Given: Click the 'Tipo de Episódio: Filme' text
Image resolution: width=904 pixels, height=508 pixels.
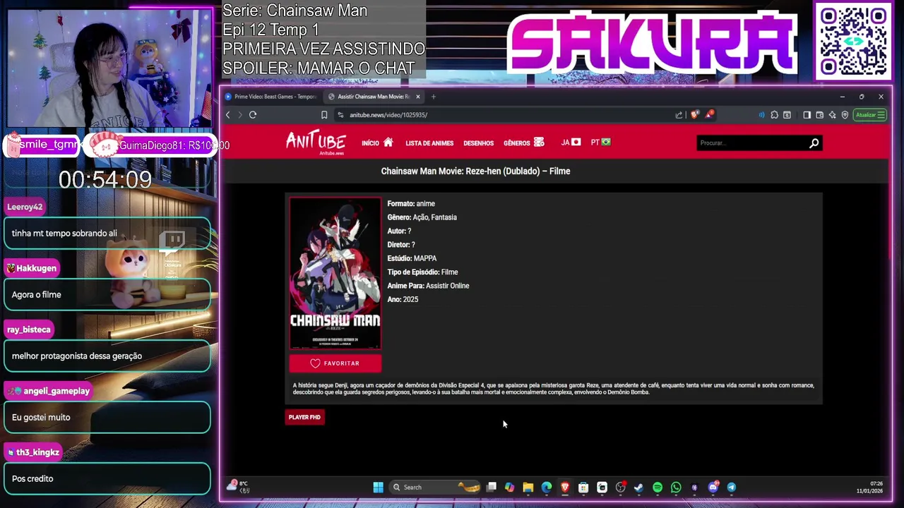Looking at the screenshot, I should coord(422,272).
